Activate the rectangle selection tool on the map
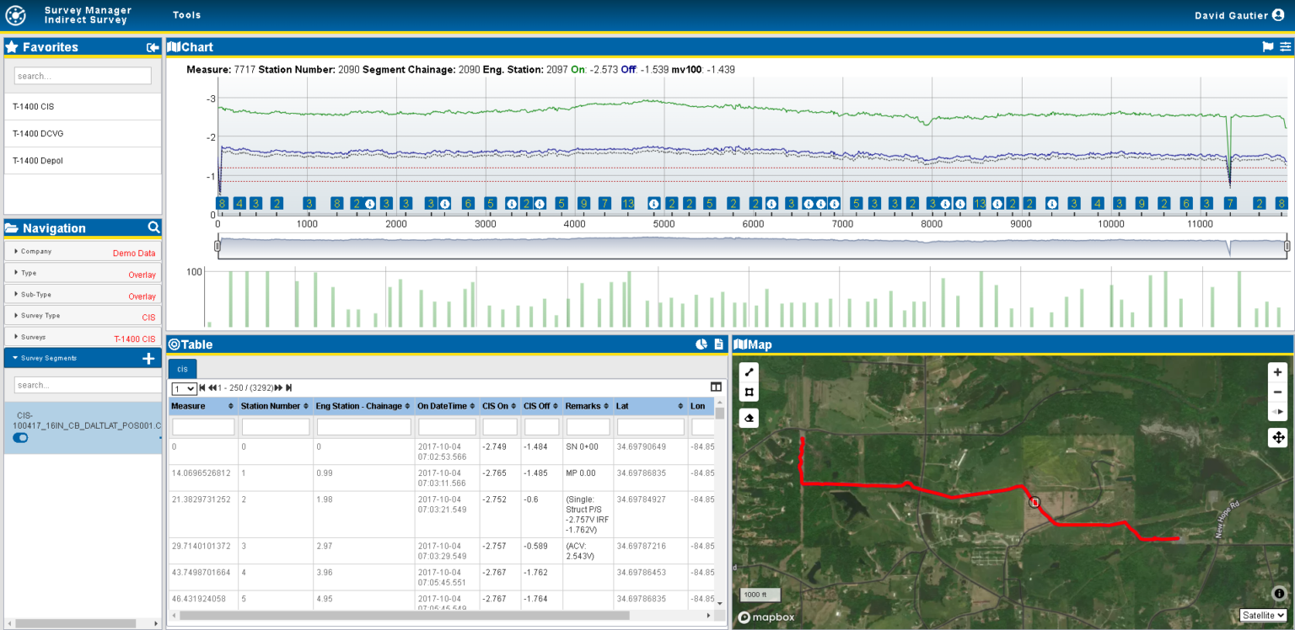This screenshot has width=1295, height=630. (749, 392)
